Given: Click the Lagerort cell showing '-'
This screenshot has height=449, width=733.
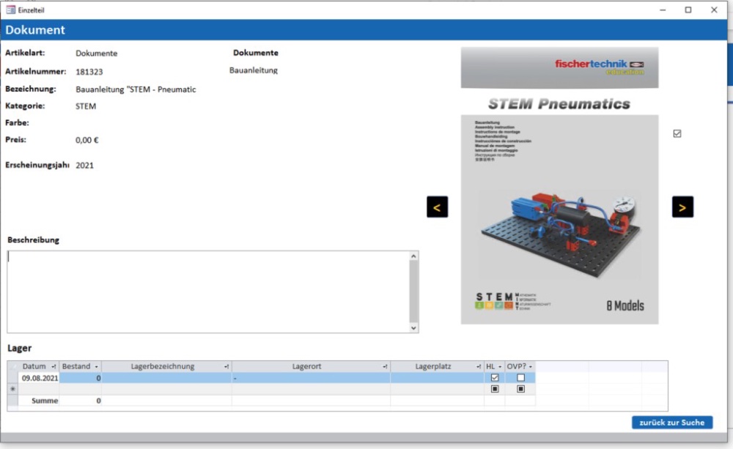Looking at the screenshot, I should 311,378.
